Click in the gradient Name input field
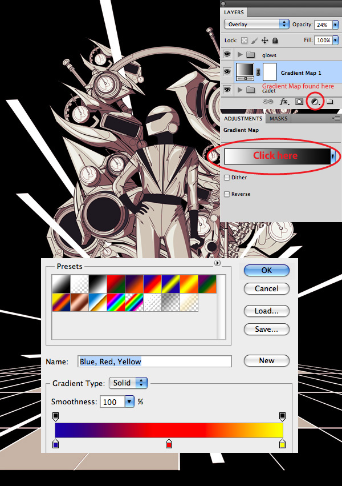Viewport: 342px width, 486px height. pos(154,362)
